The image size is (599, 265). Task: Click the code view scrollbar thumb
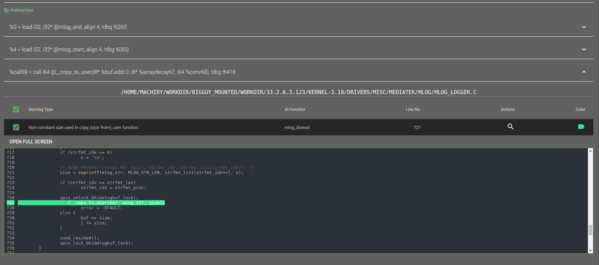tap(590, 230)
